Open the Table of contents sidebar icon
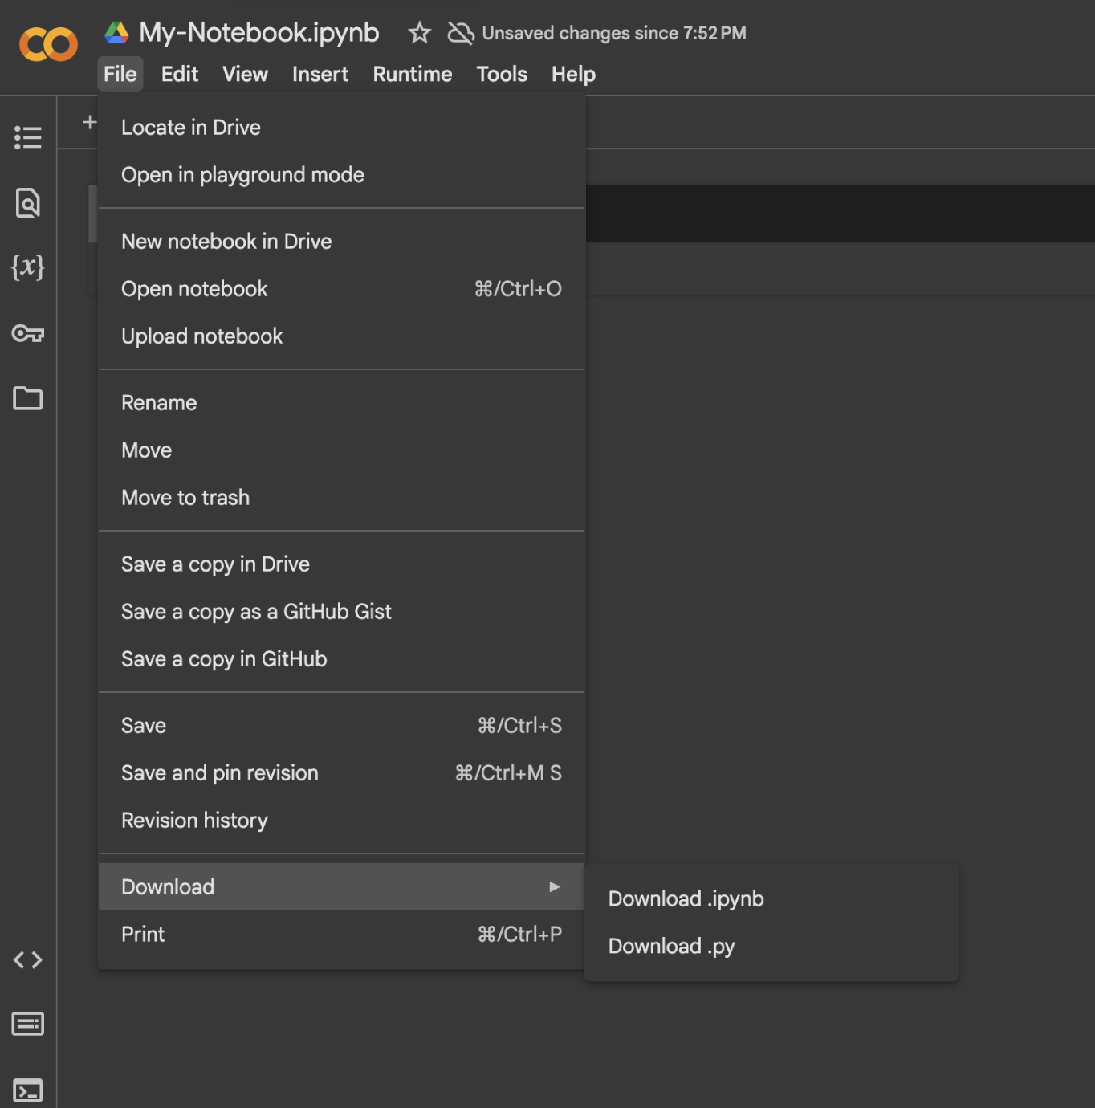The height and width of the screenshot is (1108, 1095). click(28, 137)
